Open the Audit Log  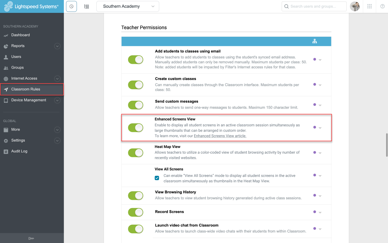pyautogui.click(x=19, y=151)
